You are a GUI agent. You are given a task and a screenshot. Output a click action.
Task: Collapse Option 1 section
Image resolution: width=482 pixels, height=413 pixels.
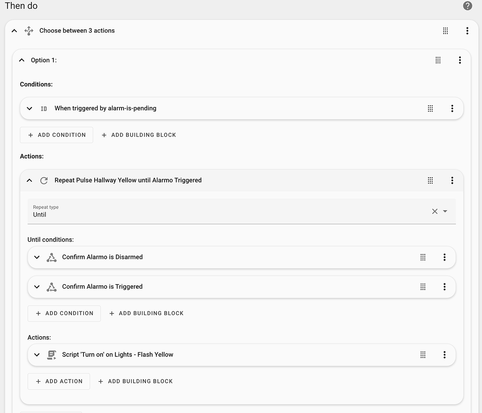[22, 60]
